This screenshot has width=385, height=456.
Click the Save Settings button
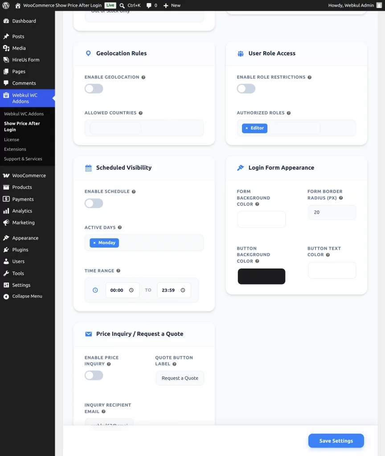click(336, 441)
